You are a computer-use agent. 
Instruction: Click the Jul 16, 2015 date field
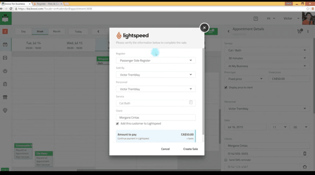(x=245, y=127)
